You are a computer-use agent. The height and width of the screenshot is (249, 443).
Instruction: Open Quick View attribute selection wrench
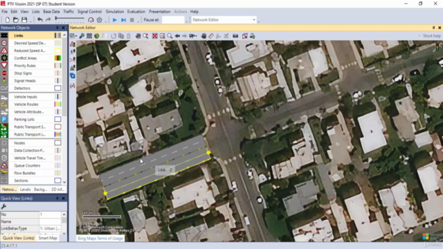3,207
